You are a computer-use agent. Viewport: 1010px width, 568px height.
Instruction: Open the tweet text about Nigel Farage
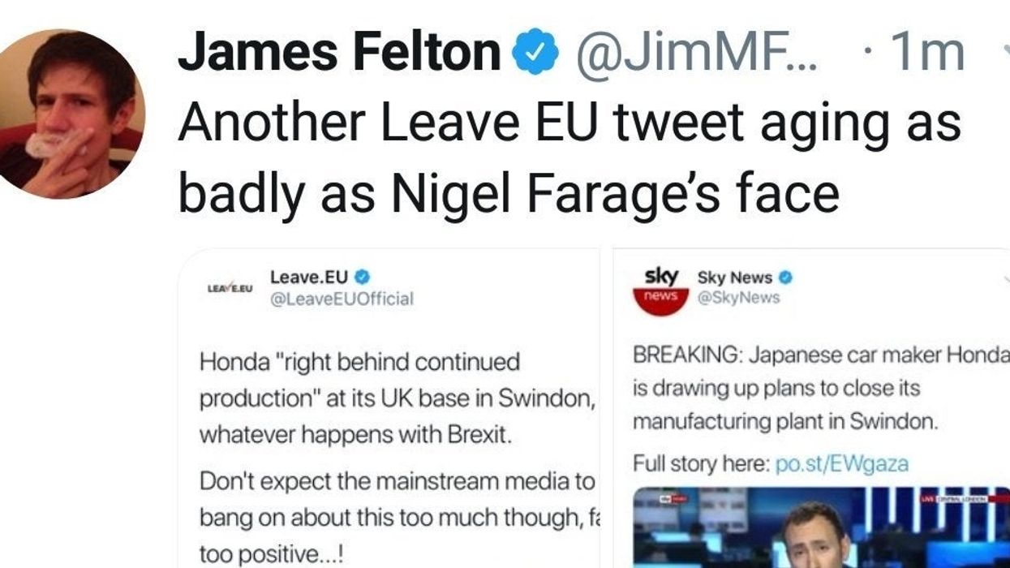click(x=568, y=158)
